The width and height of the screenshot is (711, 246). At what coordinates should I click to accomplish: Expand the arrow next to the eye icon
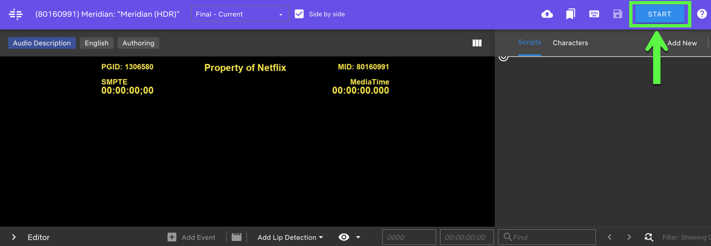358,237
